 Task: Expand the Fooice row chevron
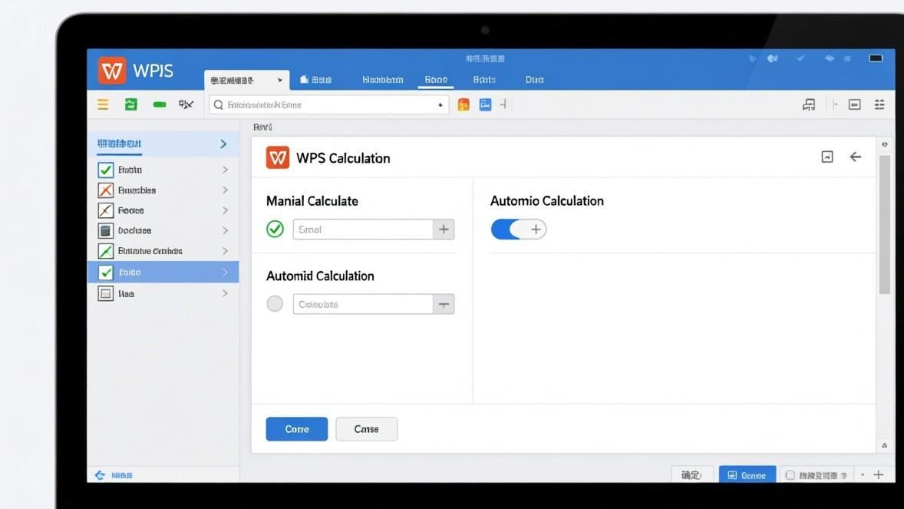pos(226,210)
